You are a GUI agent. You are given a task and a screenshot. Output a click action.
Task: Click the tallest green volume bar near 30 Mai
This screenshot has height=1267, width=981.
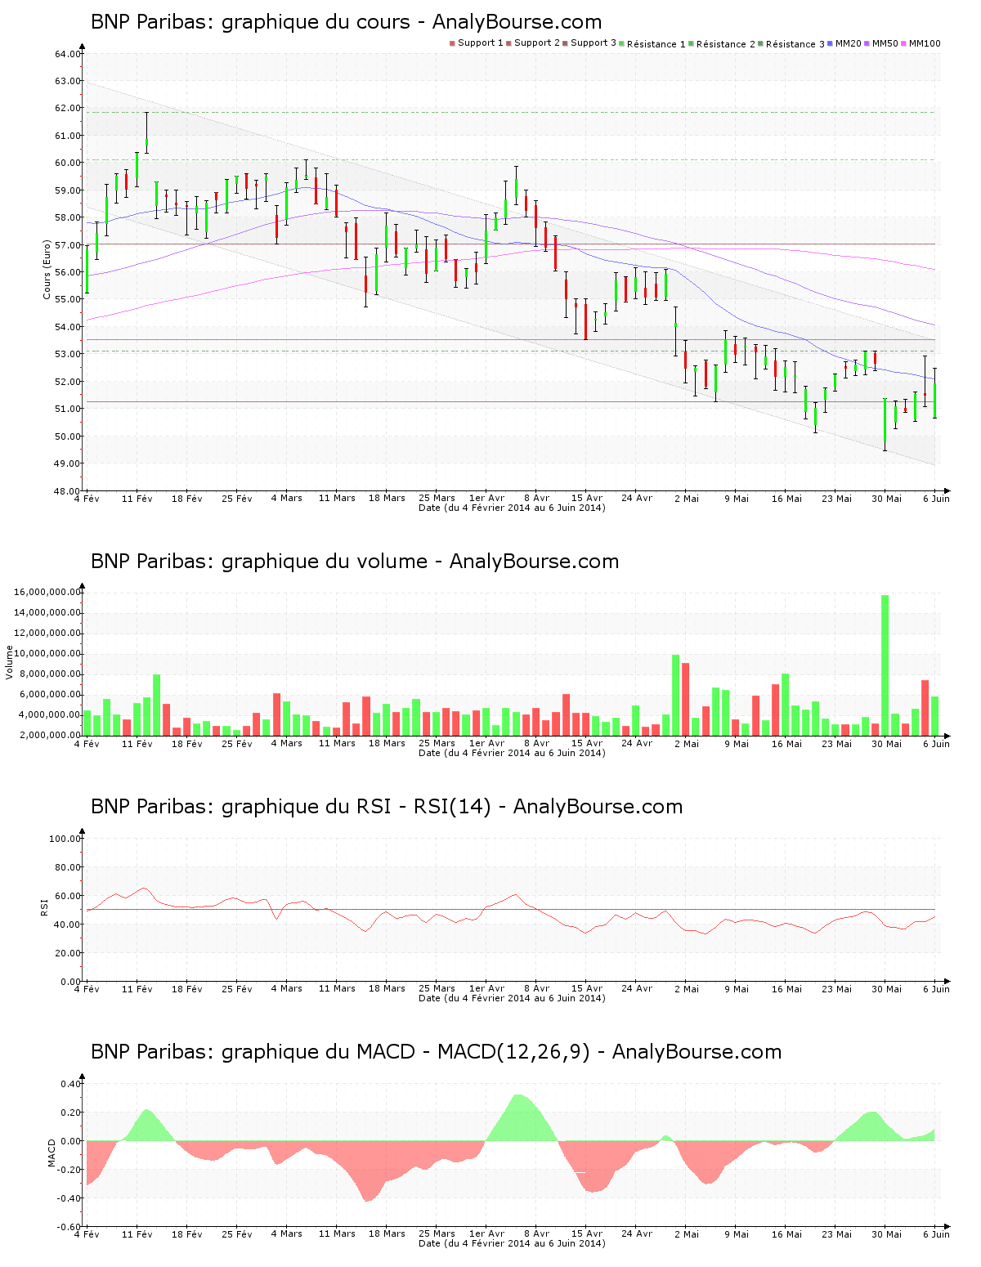pyautogui.click(x=885, y=665)
